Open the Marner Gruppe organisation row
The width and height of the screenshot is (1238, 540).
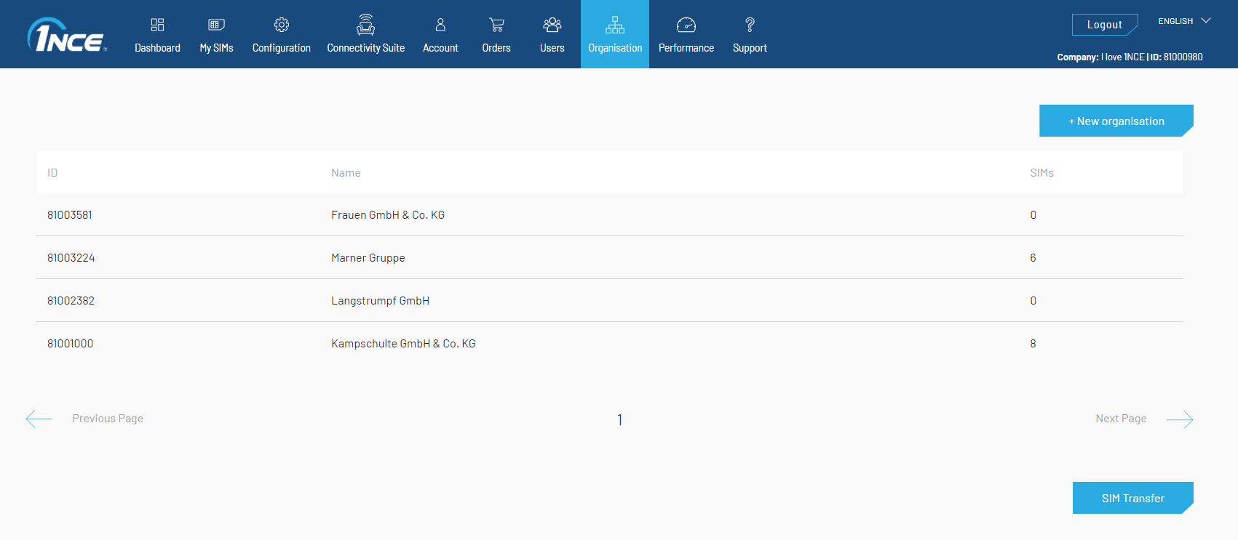point(368,258)
